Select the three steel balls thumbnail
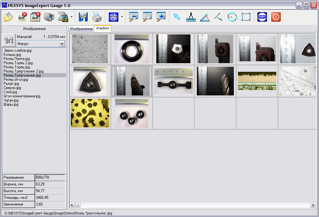This screenshot has height=217, width=319. (x=132, y=113)
